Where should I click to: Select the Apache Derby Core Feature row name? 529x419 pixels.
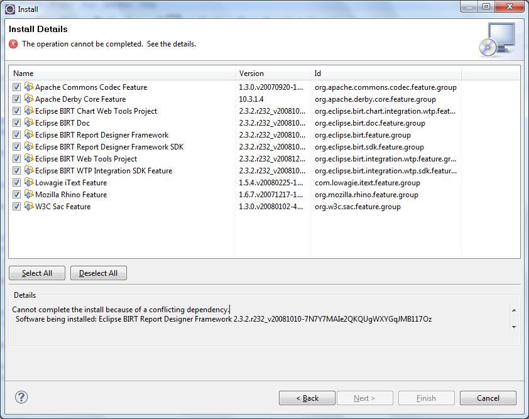80,99
